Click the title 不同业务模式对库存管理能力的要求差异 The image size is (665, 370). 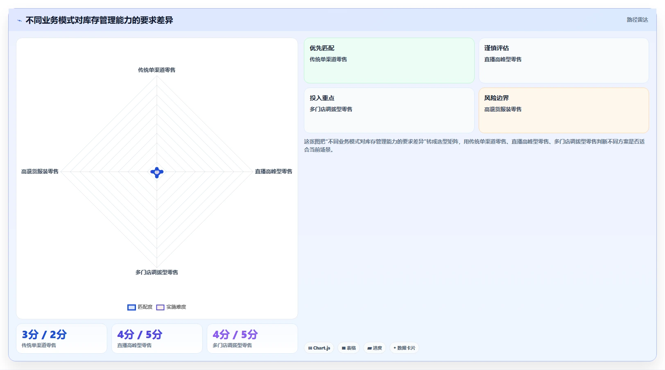point(100,20)
